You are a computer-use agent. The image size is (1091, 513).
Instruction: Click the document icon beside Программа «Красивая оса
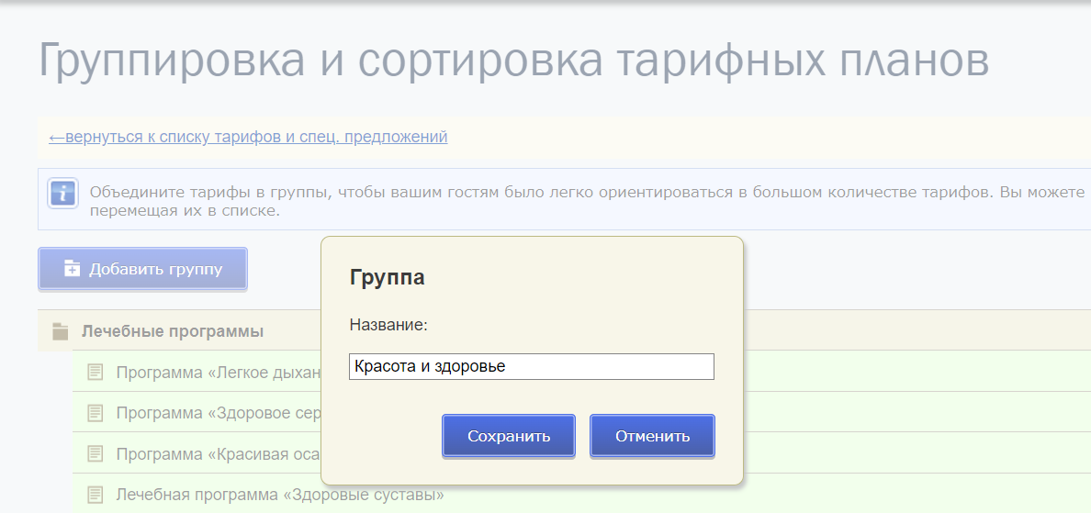pyautogui.click(x=96, y=454)
